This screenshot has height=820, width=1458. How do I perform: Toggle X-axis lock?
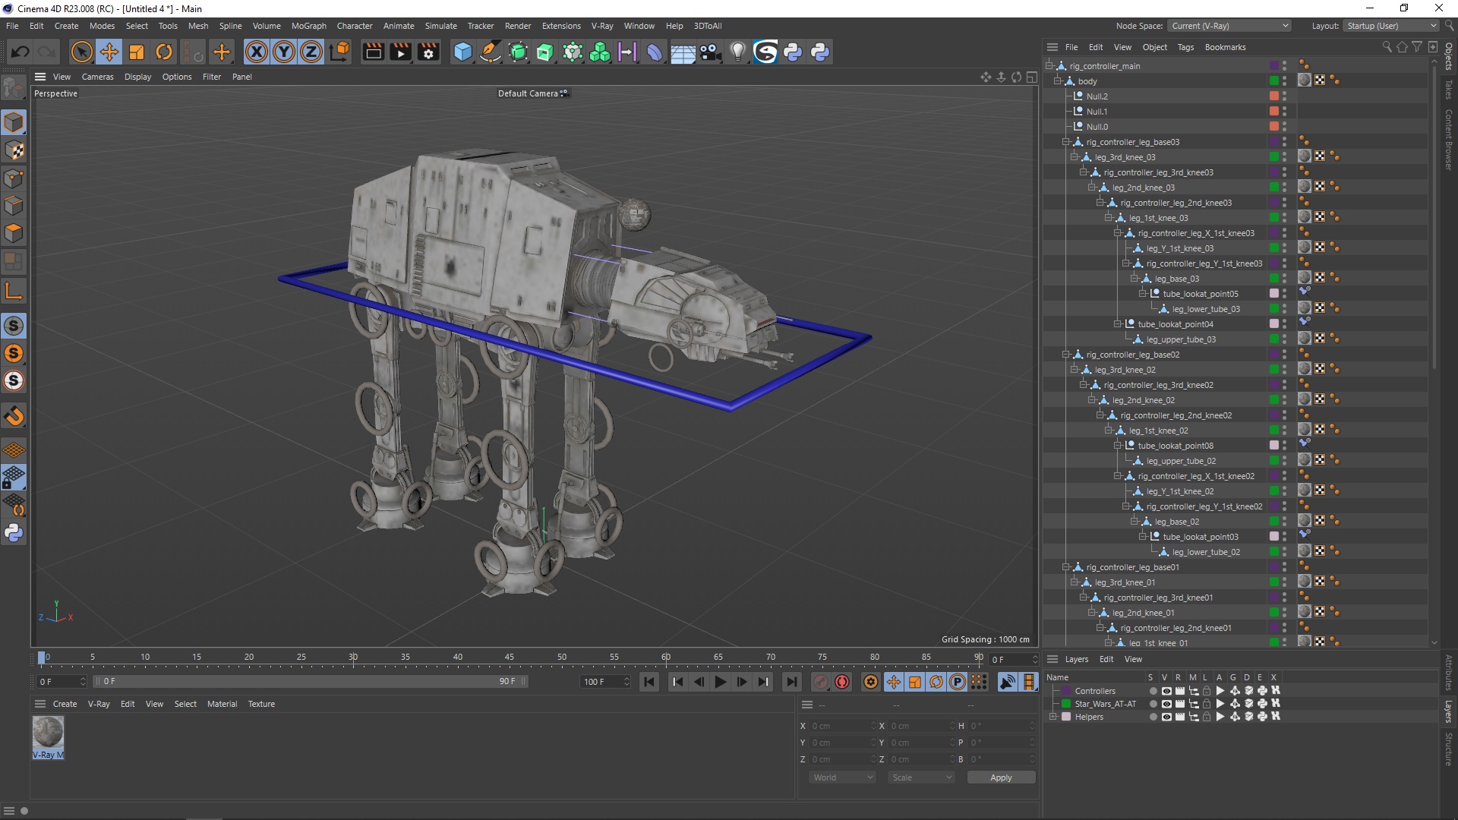[x=257, y=52]
